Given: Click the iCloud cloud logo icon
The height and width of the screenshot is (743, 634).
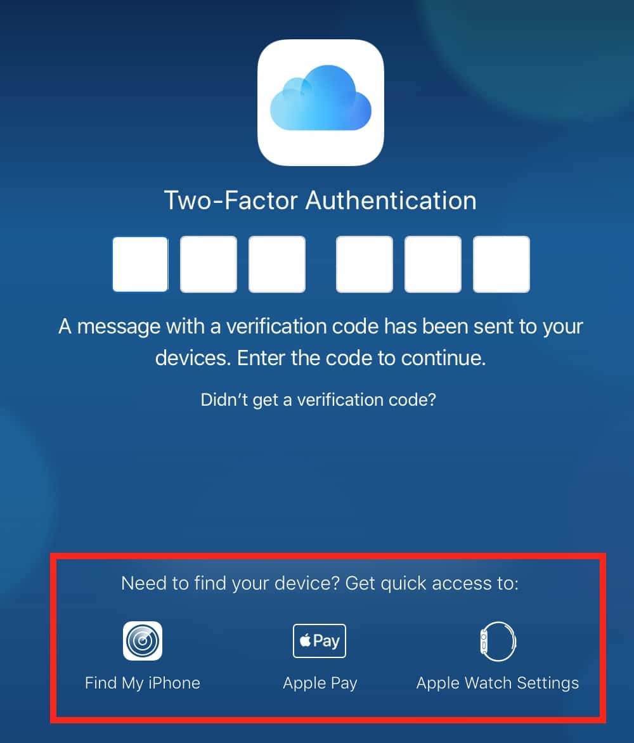Looking at the screenshot, I should tap(321, 98).
